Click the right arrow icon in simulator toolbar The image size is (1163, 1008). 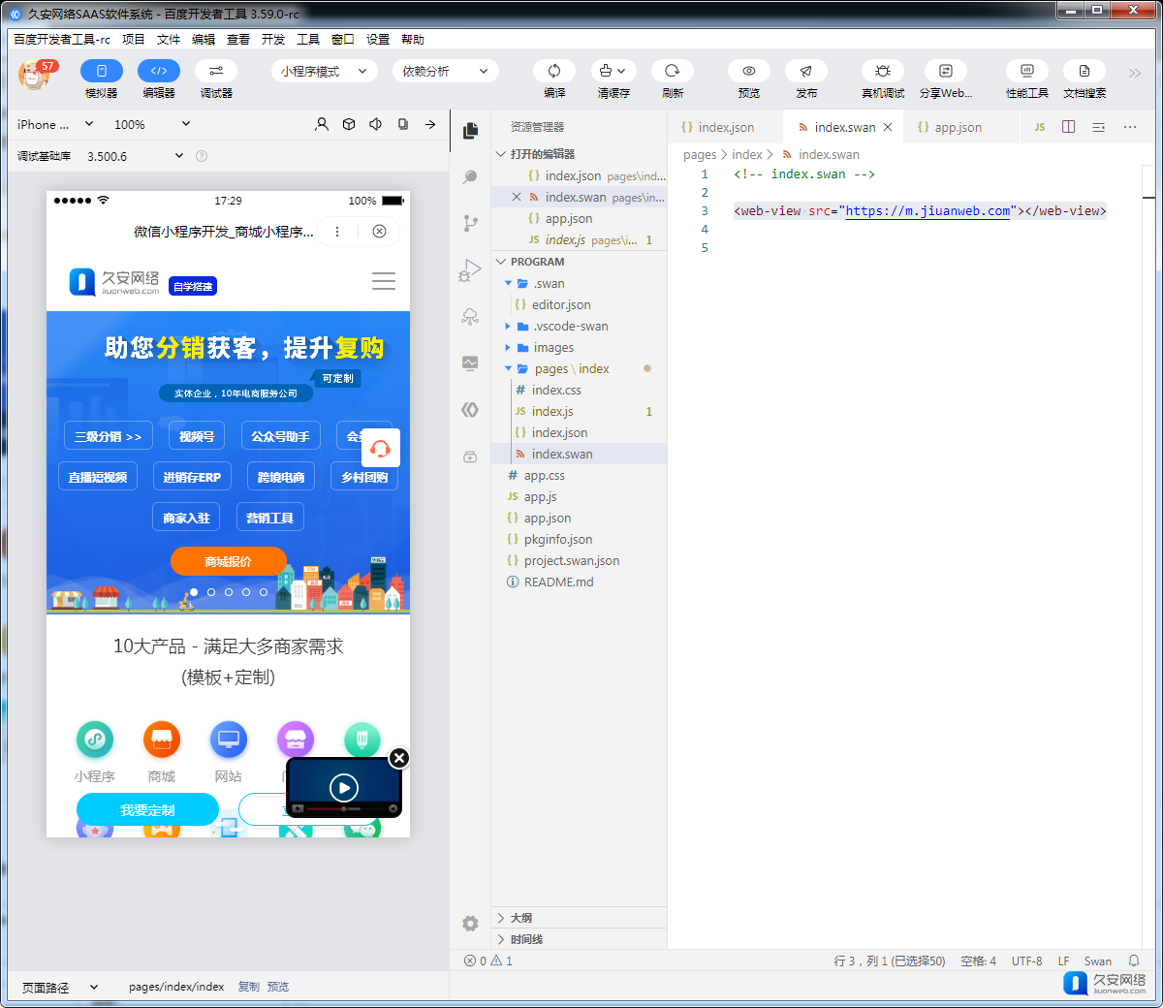point(430,124)
